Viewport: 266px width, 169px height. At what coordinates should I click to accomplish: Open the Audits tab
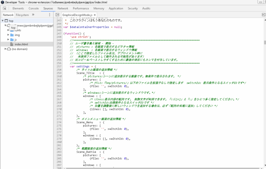click(146, 8)
